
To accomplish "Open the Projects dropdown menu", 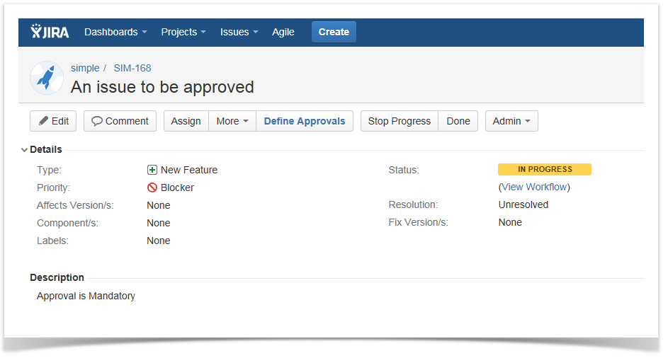I will 183,32.
